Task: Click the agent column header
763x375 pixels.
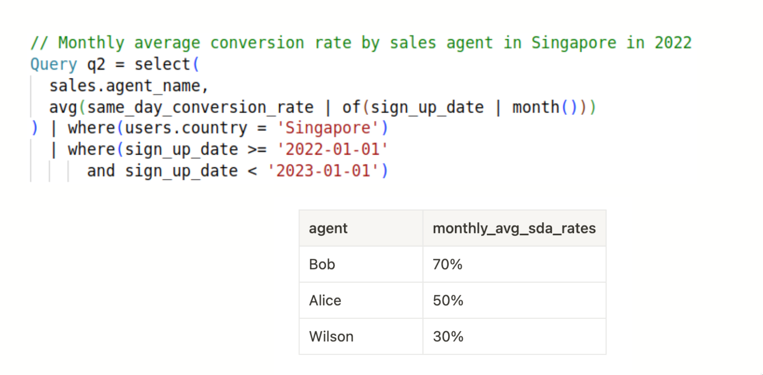Action: [328, 229]
